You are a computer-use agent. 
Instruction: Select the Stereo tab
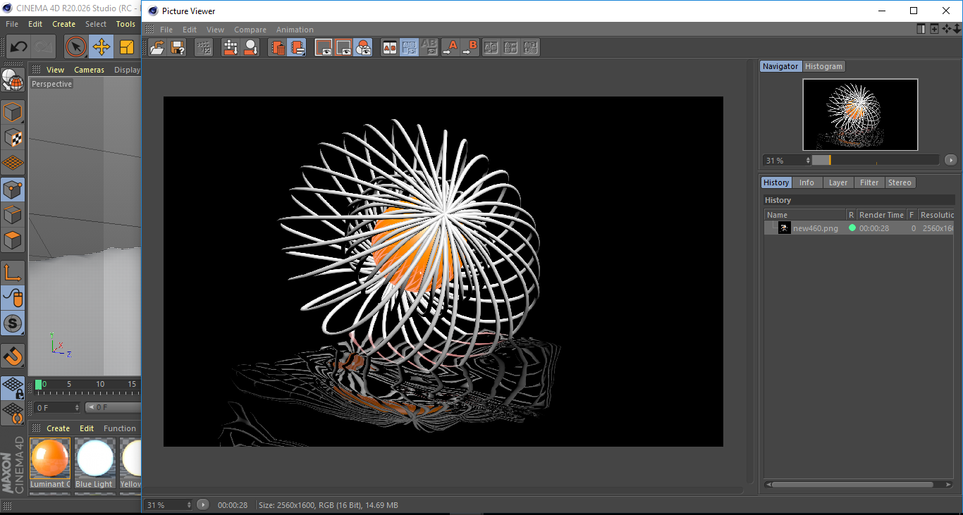pos(900,182)
